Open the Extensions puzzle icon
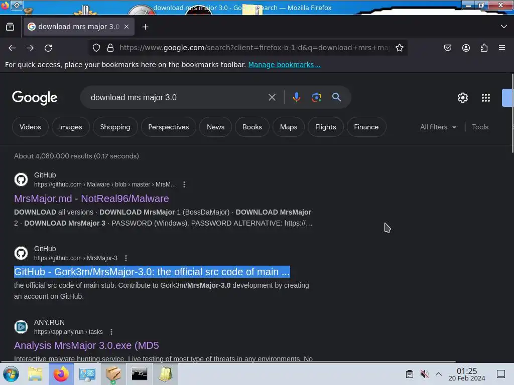 click(484, 48)
